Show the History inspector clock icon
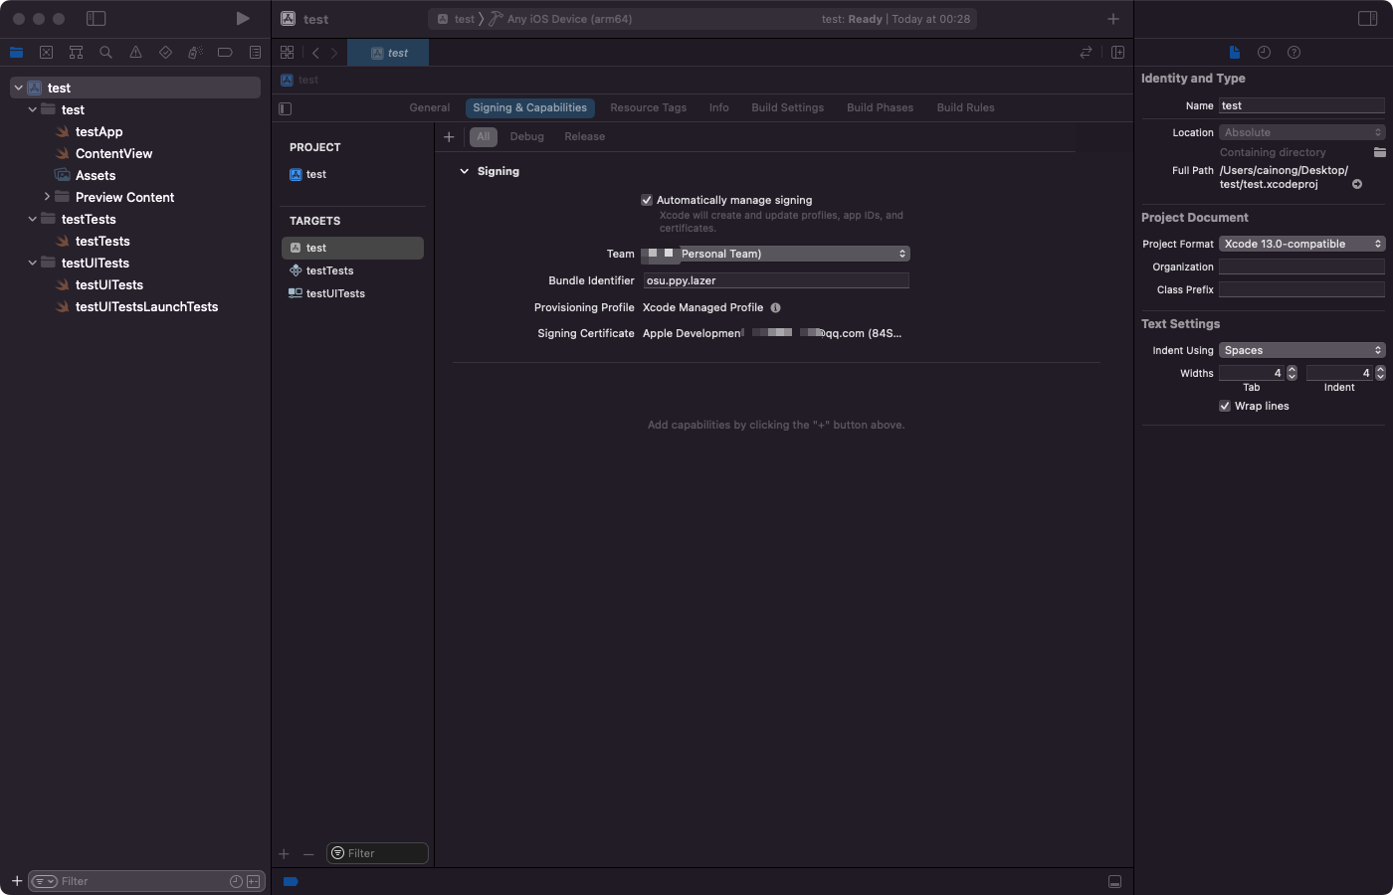Viewport: 1393px width, 895px height. click(1264, 53)
